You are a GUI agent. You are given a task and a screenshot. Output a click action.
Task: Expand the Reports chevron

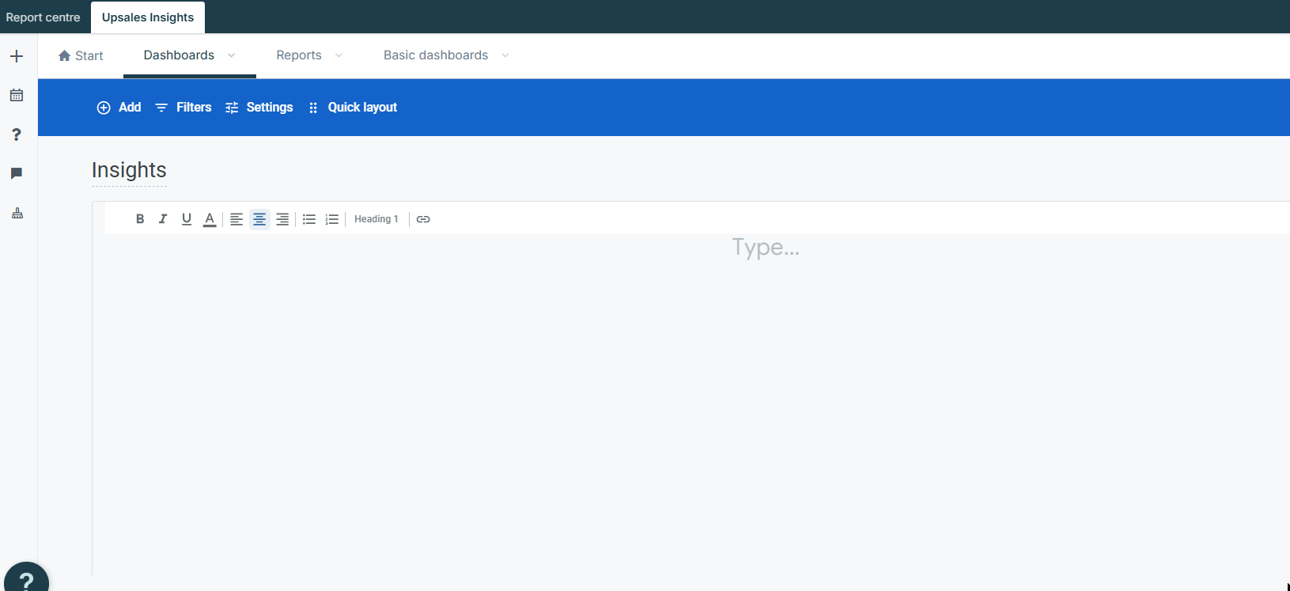coord(339,55)
